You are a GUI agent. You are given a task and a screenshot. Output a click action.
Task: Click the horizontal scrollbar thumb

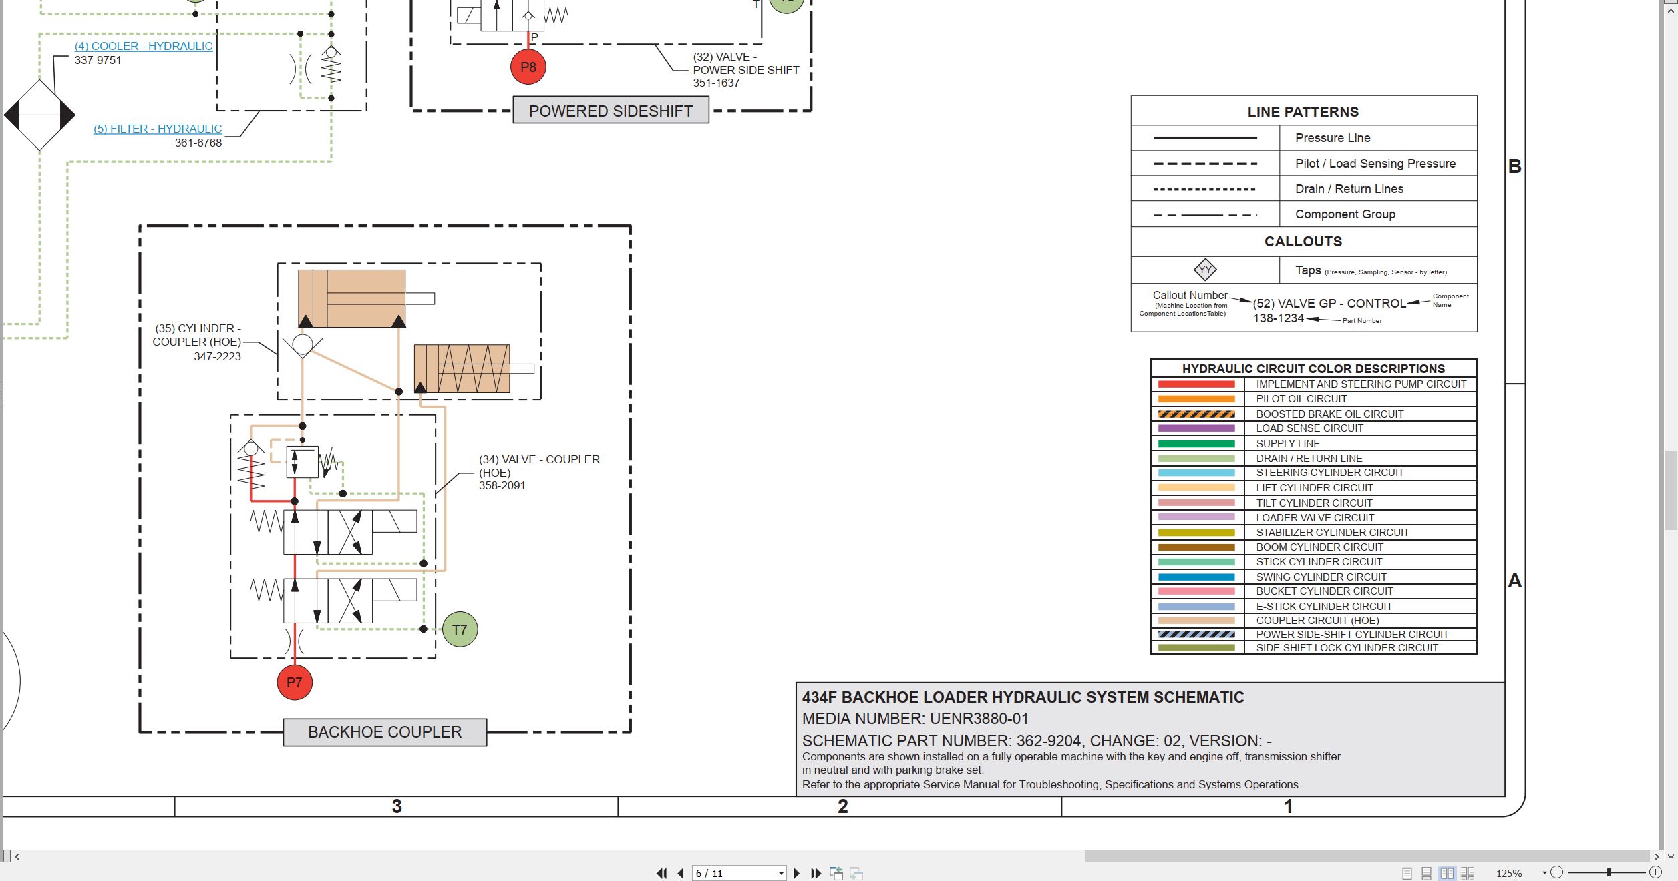click(1367, 856)
